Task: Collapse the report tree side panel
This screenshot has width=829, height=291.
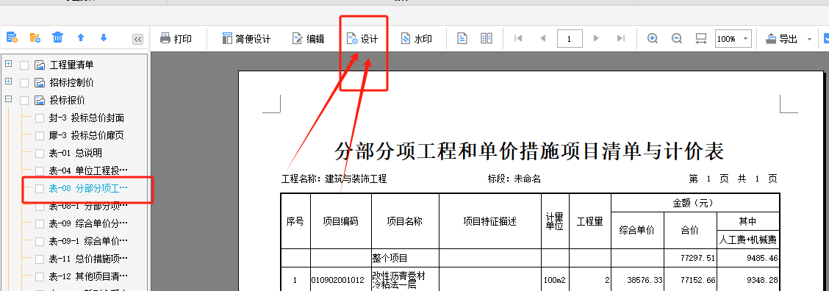Action: pos(137,39)
